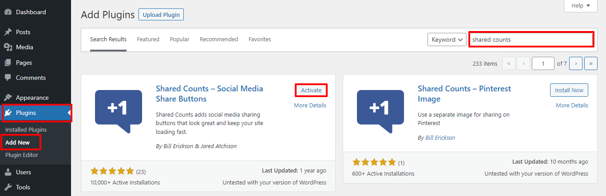Select Add New under Plugins
606x196 pixels.
17,142
